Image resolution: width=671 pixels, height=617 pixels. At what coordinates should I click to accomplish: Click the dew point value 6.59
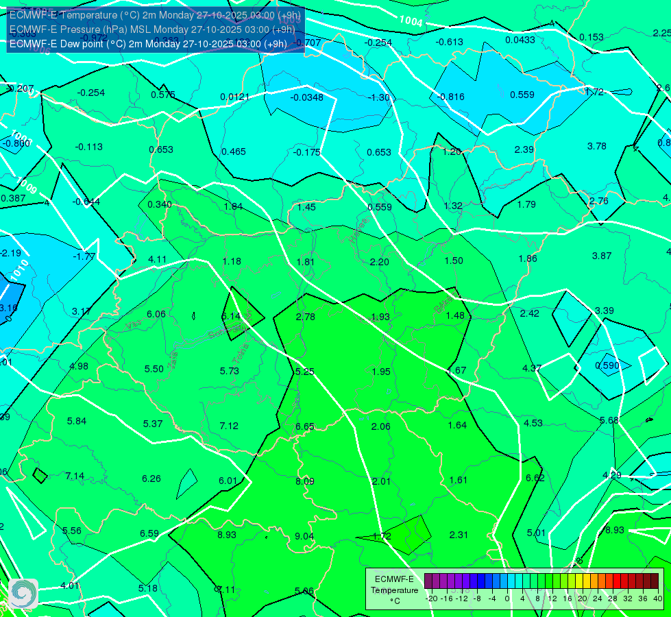149,533
